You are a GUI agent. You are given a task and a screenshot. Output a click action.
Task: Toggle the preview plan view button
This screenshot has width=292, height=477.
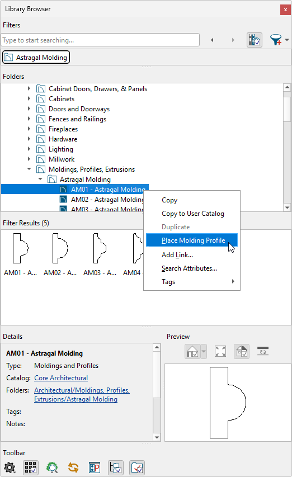[242, 351]
